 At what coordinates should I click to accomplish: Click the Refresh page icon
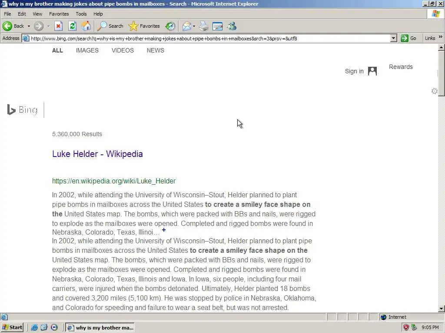tap(73, 26)
